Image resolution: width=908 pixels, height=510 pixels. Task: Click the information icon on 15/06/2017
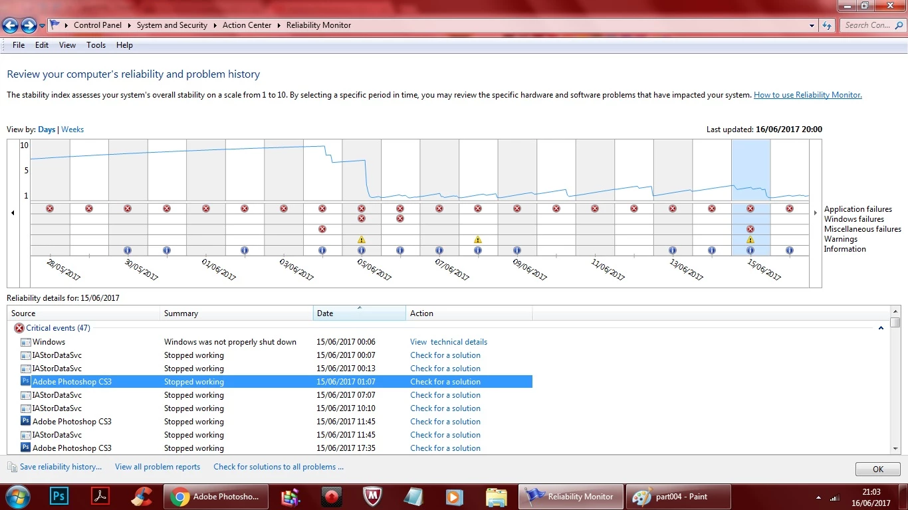point(750,250)
